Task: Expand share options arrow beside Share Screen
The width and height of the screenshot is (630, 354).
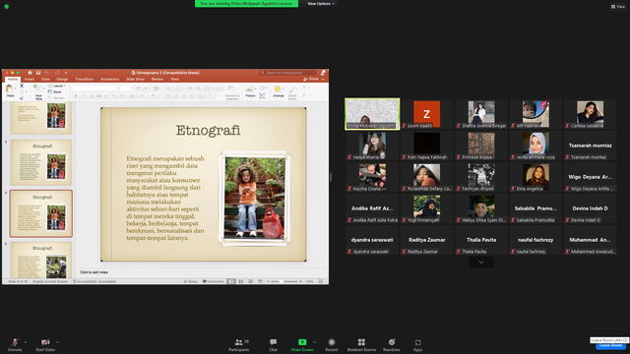Action: pyautogui.click(x=314, y=342)
